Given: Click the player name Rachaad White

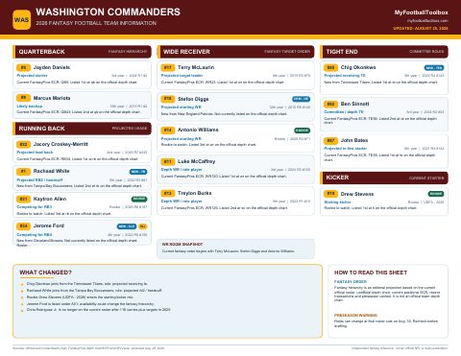Looking at the screenshot, I should [52, 171].
